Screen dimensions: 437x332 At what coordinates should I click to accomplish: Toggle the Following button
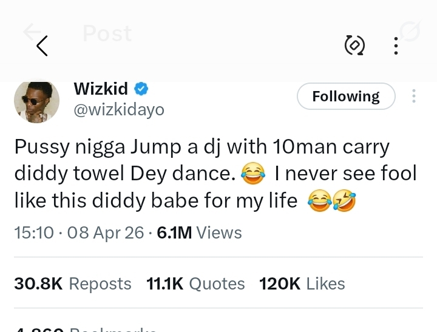[x=345, y=97]
